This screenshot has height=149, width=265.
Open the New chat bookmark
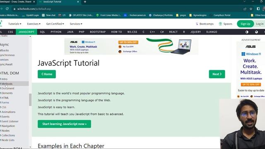49,15
